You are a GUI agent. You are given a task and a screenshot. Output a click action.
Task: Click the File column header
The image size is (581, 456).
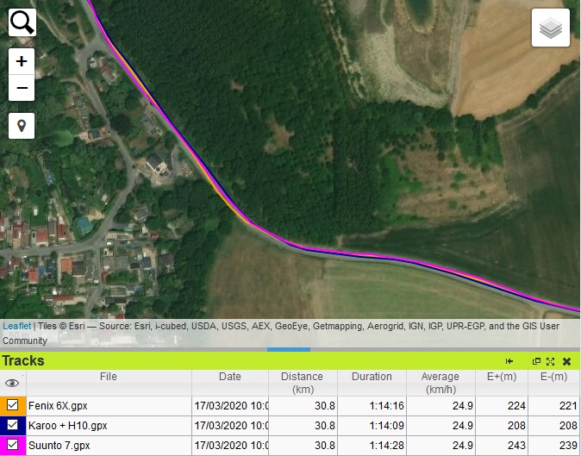(x=109, y=377)
